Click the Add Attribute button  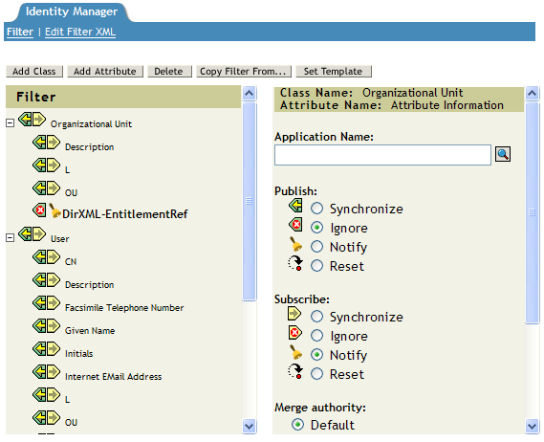pos(105,71)
